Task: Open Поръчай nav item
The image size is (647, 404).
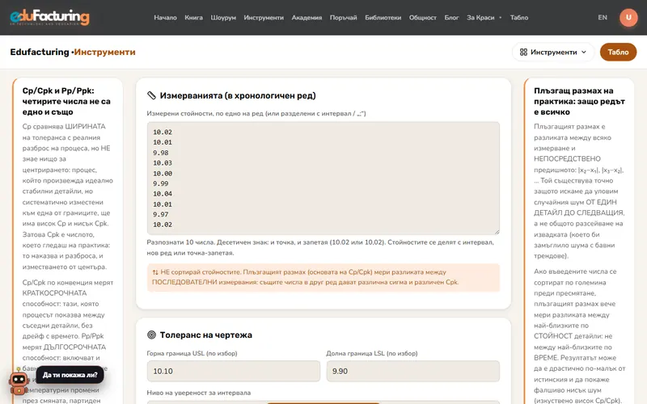Action: click(x=343, y=17)
